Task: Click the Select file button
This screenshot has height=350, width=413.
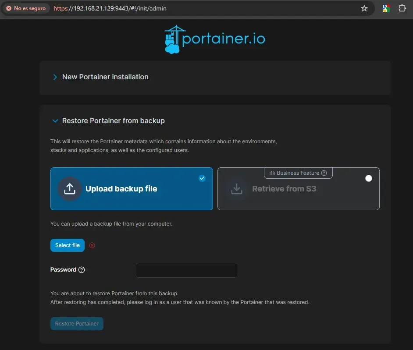Action: click(x=68, y=245)
